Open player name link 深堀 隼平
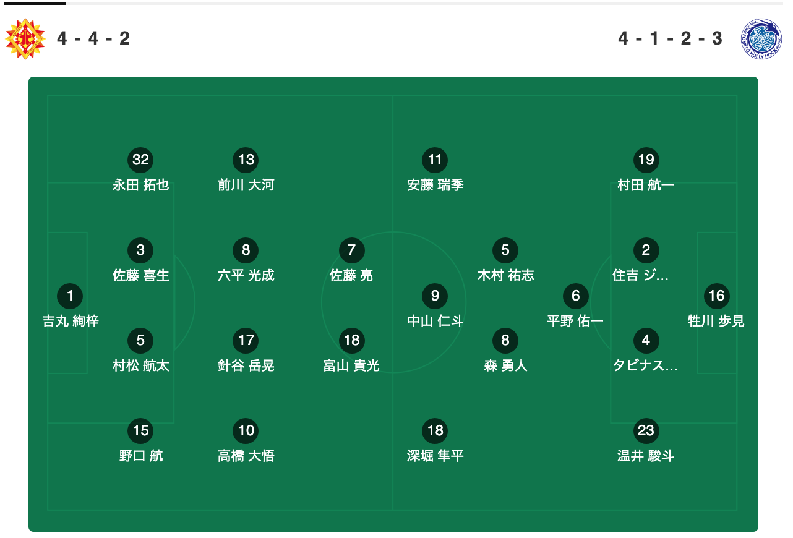The width and height of the screenshot is (793, 538). pyautogui.click(x=435, y=456)
